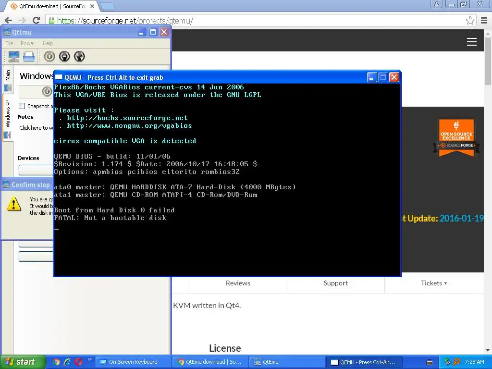Click the Open Source Excellence badge

(x=456, y=137)
